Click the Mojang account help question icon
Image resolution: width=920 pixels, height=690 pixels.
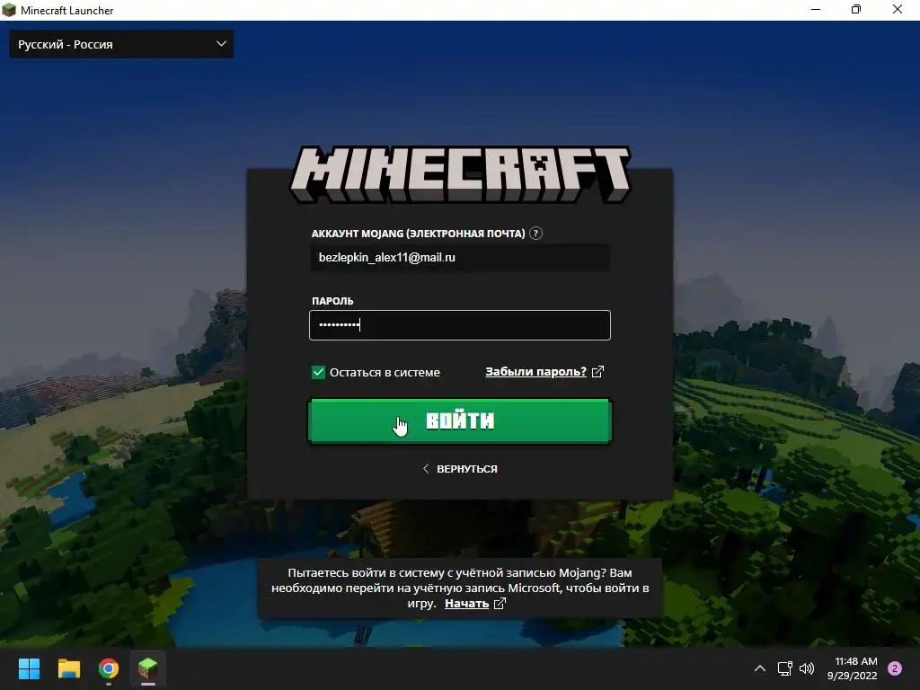535,234
